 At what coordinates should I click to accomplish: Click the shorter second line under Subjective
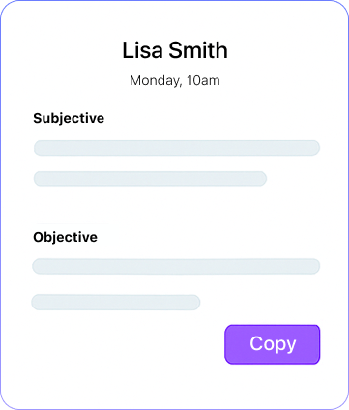pyautogui.click(x=150, y=179)
